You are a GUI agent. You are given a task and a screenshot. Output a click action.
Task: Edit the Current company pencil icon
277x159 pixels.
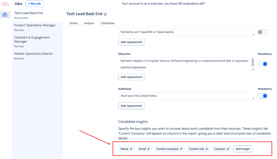181,149
